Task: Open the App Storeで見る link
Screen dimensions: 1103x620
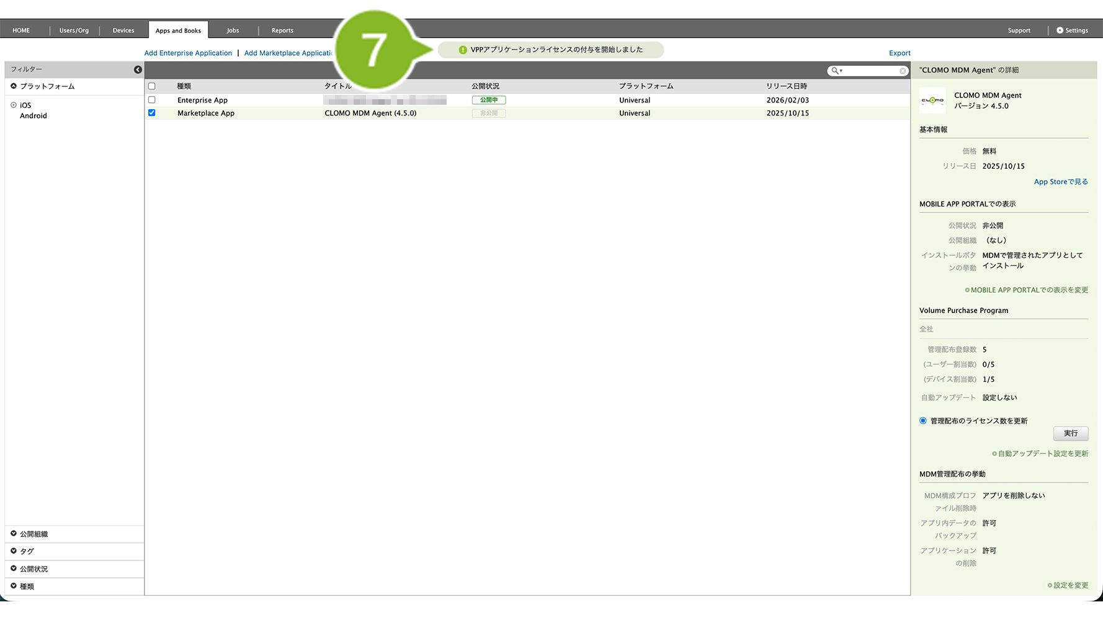Action: coord(1060,182)
